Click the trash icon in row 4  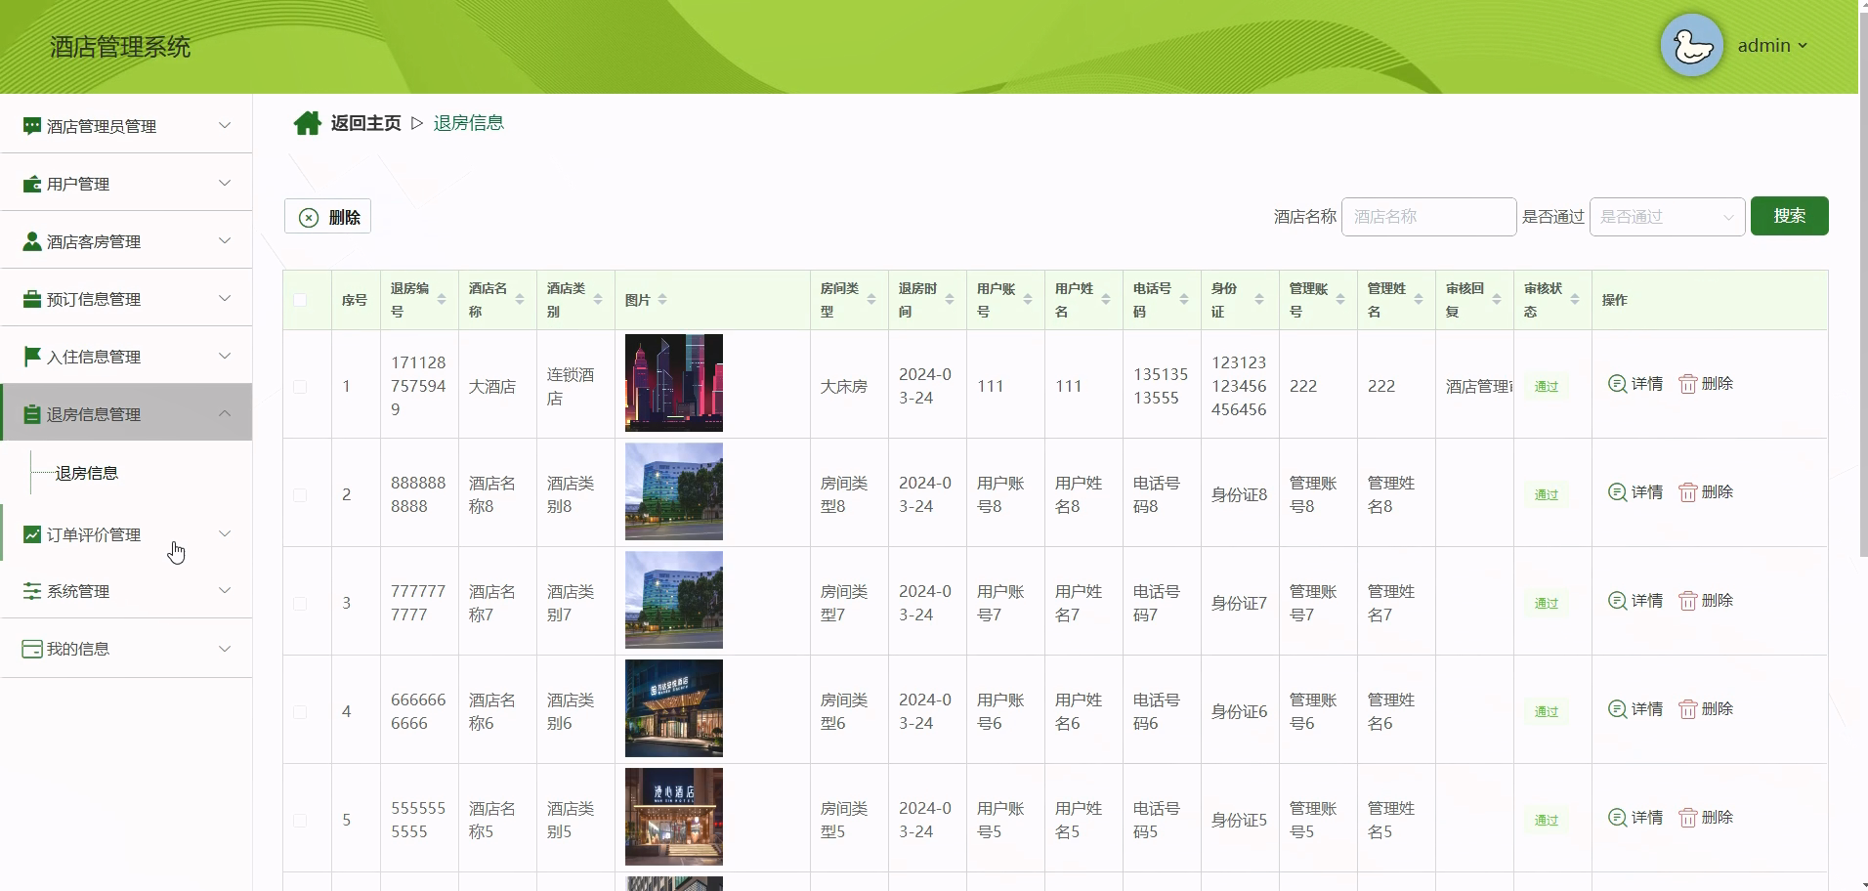(1688, 709)
